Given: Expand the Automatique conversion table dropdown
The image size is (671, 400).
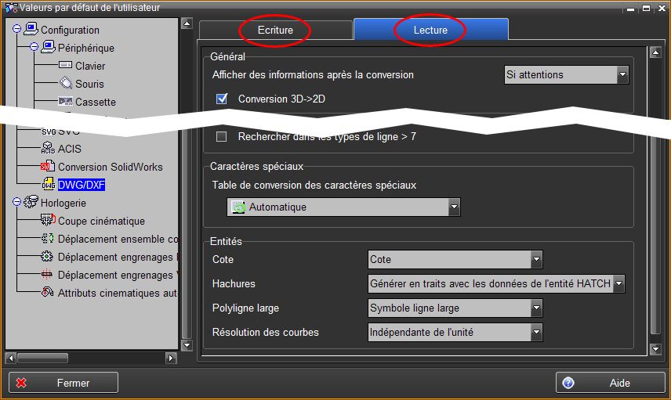Looking at the screenshot, I should [453, 207].
